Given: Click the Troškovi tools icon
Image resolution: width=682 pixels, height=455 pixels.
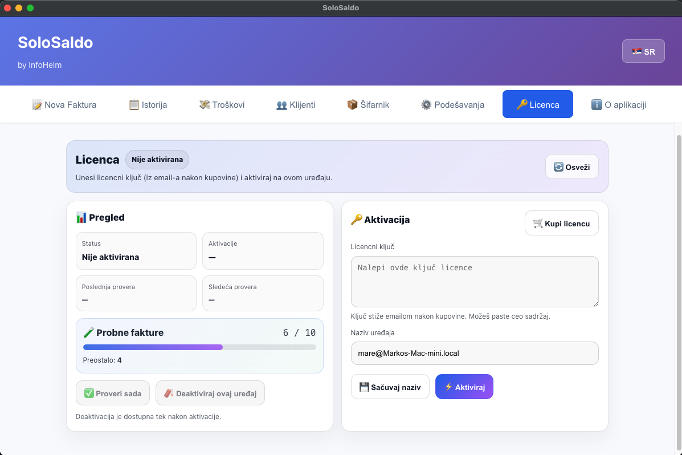Looking at the screenshot, I should point(204,104).
